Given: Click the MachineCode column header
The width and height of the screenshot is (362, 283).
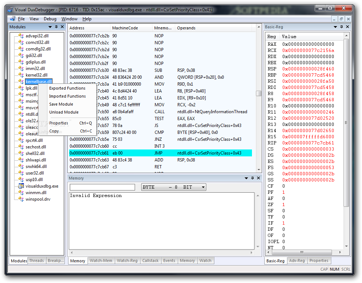Looking at the screenshot, I should tap(131, 28).
